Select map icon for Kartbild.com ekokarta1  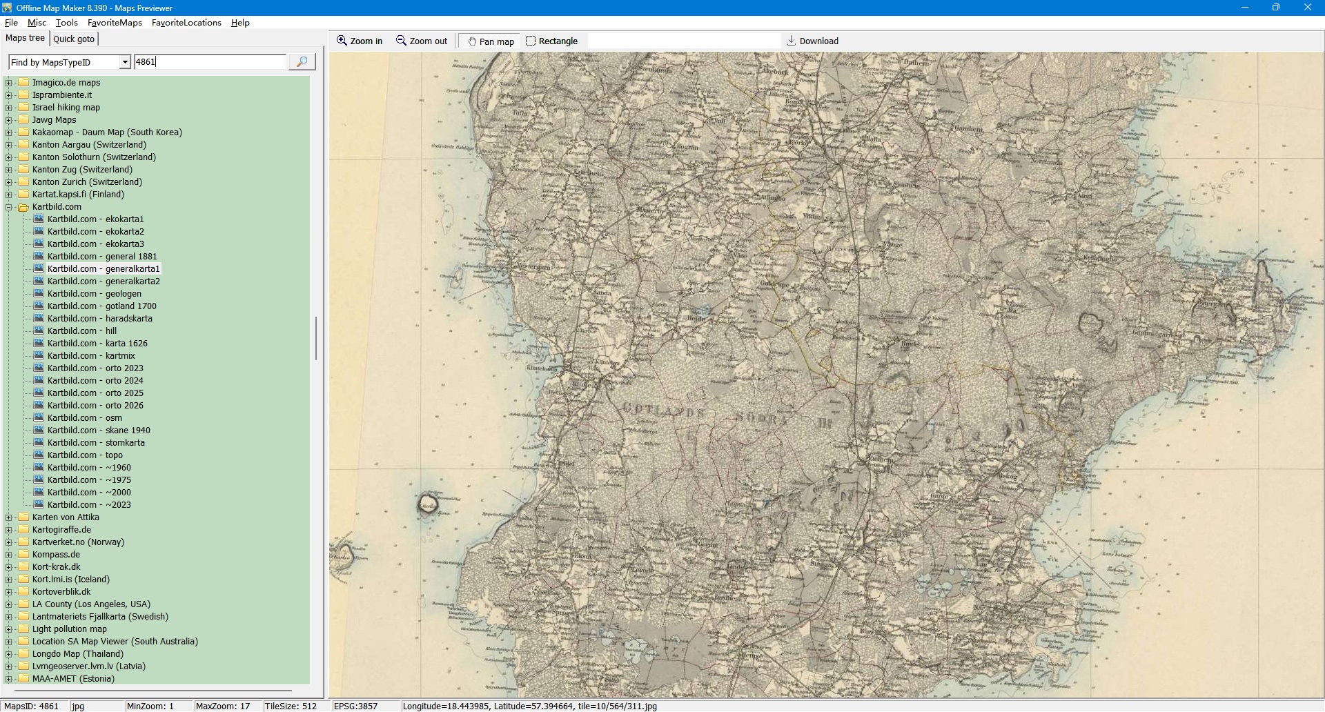(39, 219)
